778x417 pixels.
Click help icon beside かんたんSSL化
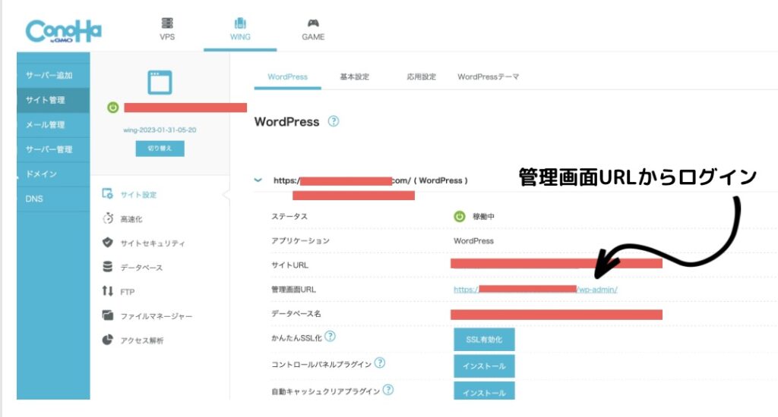330,337
